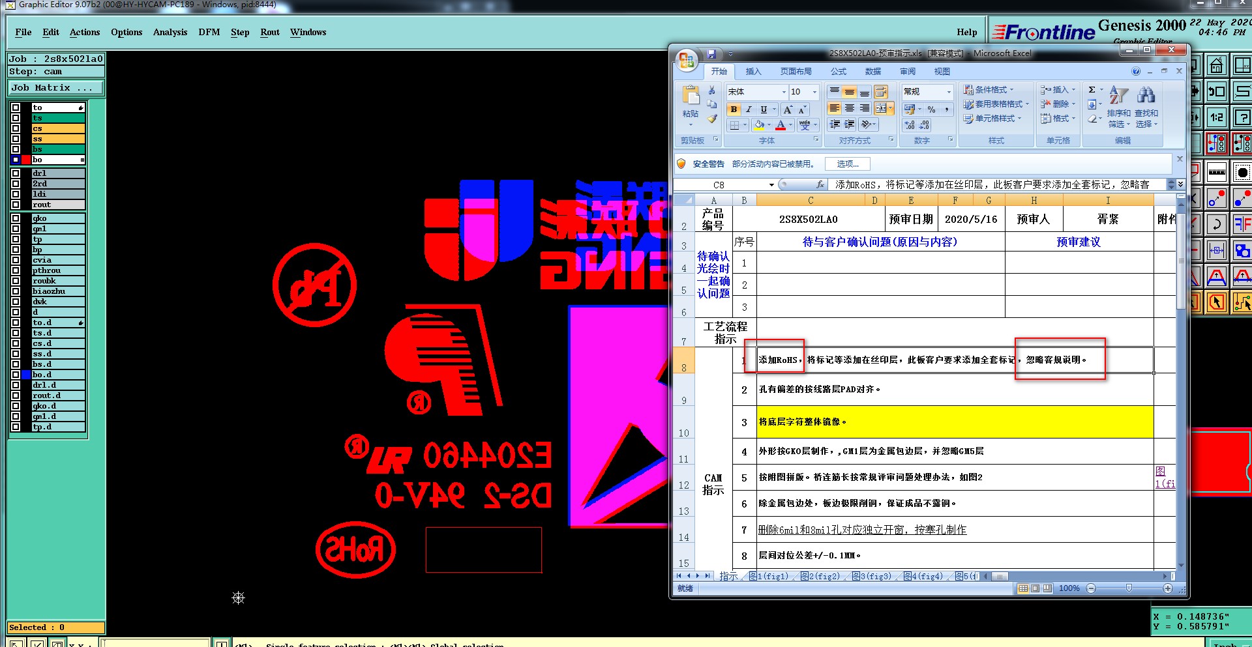Screen dimensions: 1252x647
Task: Click the Excel zoom slider handle
Action: (x=1129, y=588)
